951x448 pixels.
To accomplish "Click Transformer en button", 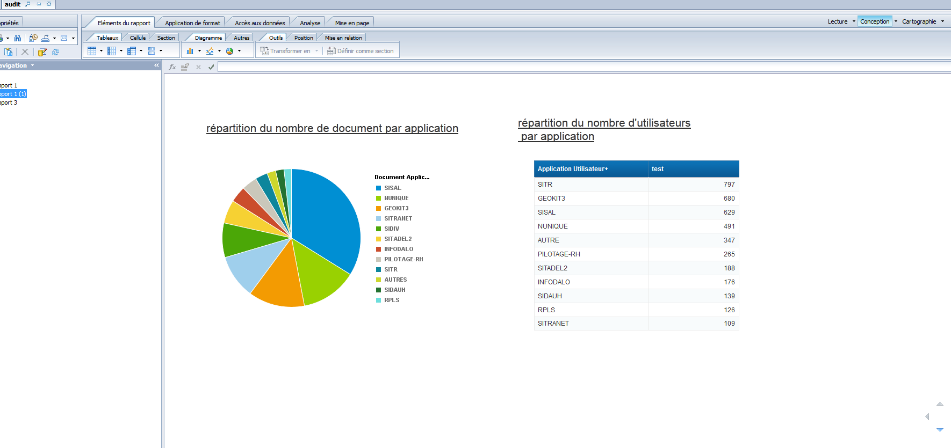I will coord(285,51).
